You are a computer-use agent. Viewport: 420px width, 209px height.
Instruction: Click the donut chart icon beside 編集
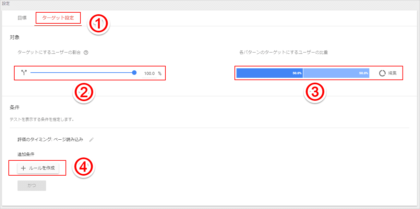(x=383, y=73)
